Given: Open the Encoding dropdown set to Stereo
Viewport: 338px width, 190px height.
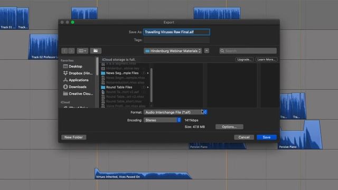Looking at the screenshot, I should (162, 120).
